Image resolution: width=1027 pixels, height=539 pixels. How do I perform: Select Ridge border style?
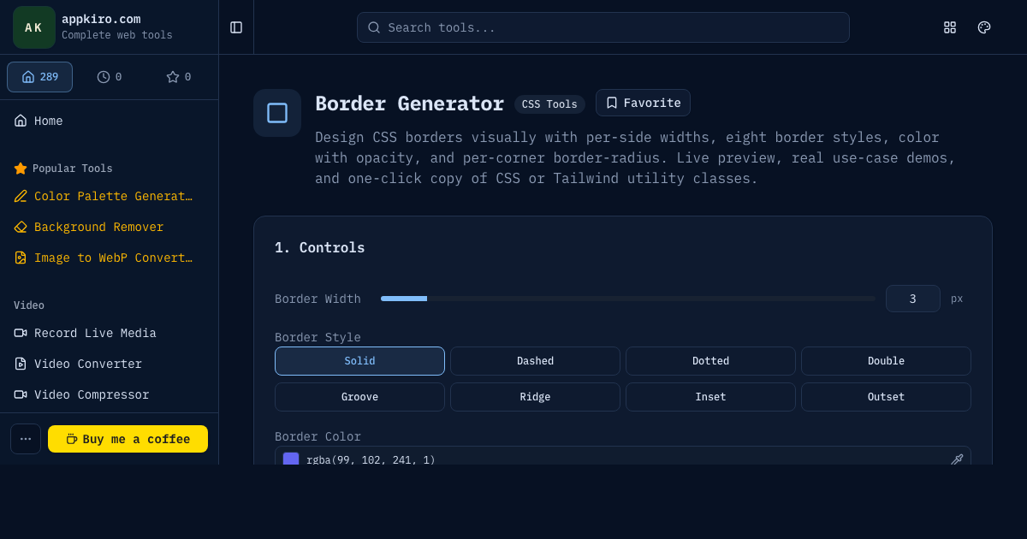535,397
